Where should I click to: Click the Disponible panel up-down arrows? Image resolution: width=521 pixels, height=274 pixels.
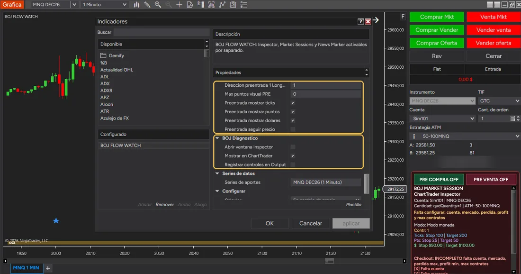coord(207,44)
